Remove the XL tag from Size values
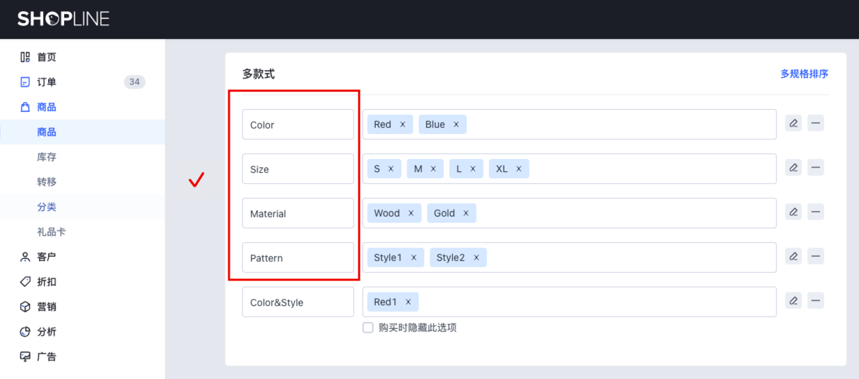Viewport: 859px width, 379px height. (x=519, y=169)
